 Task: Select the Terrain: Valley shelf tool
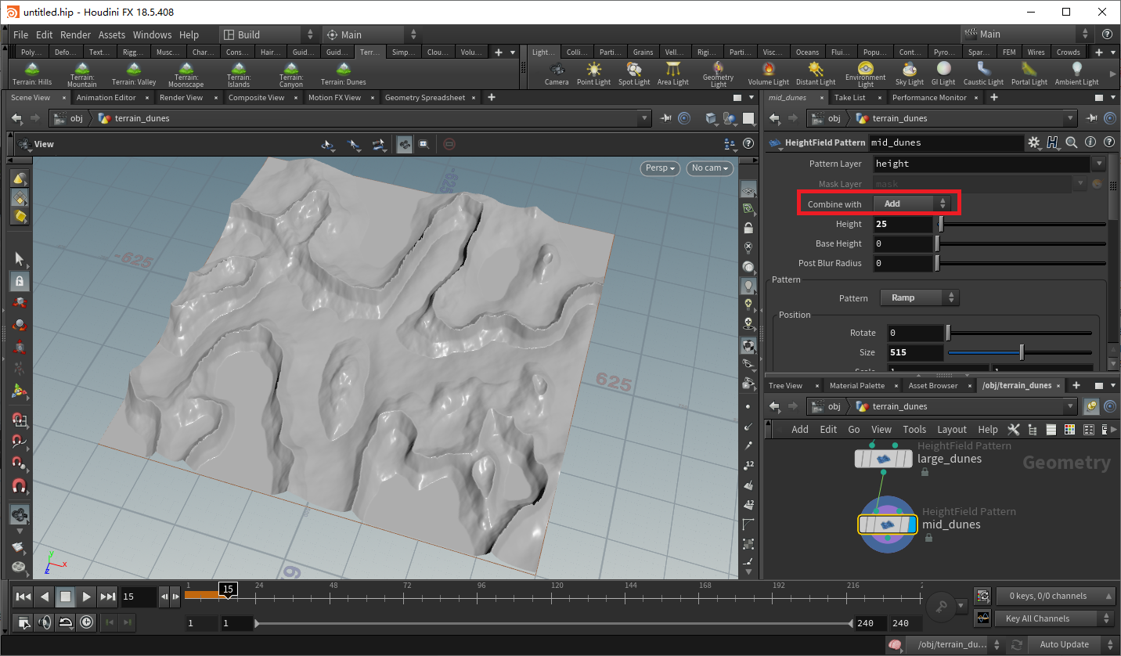134,75
